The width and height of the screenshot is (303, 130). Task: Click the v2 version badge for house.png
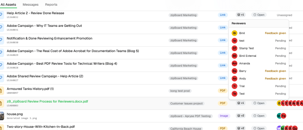[241, 116]
